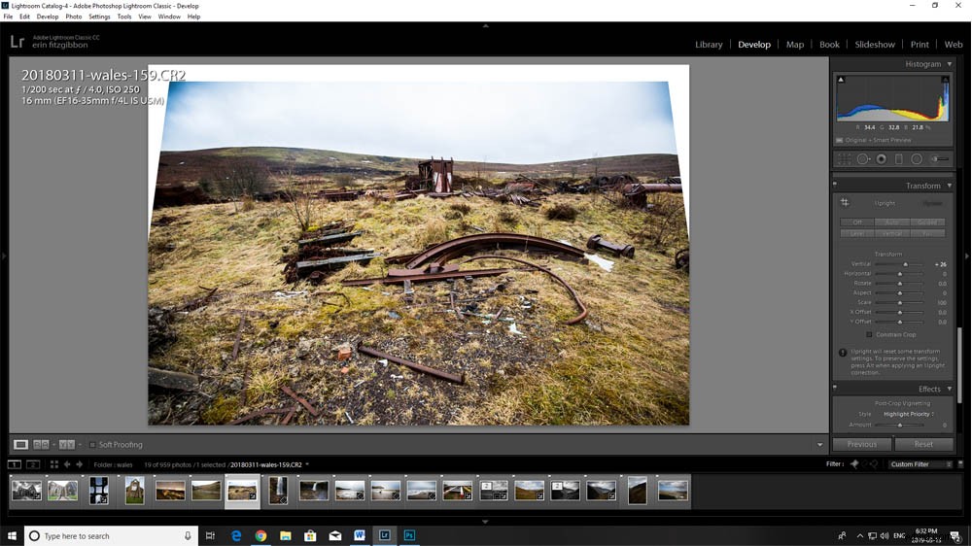972x546 pixels.
Task: Switch to Loupe view button
Action: 20,444
